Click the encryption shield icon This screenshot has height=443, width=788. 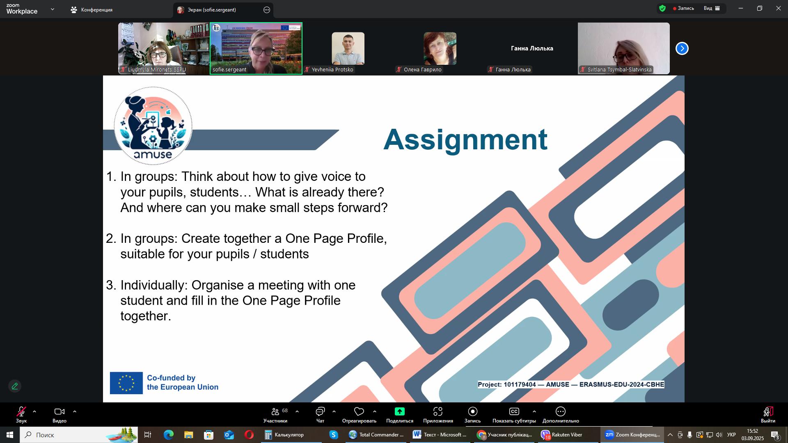point(662,8)
